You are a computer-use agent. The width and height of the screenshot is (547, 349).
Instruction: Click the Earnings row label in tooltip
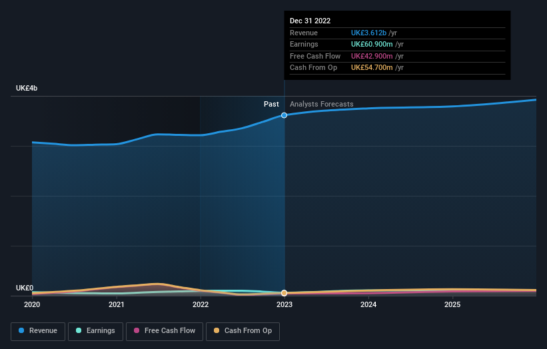point(304,44)
